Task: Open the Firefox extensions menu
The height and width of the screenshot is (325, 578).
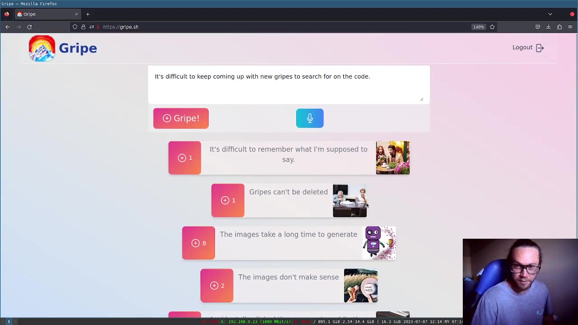Action: pos(559,27)
